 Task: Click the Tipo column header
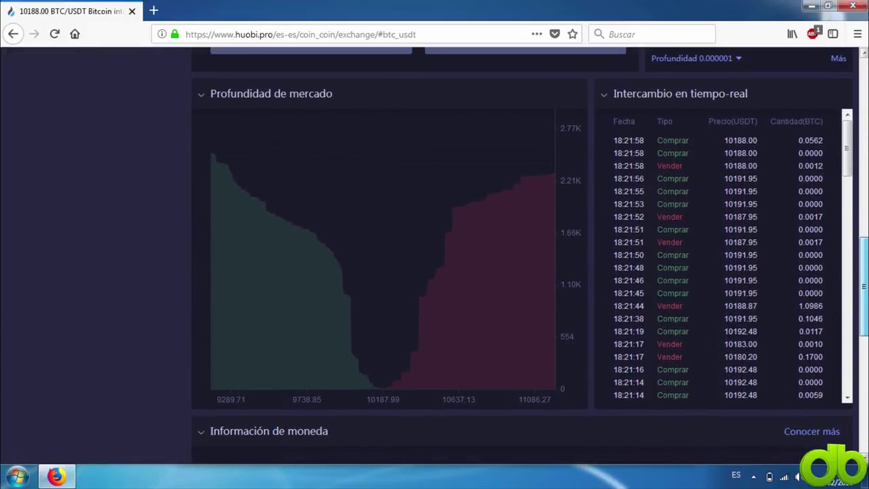tap(665, 122)
